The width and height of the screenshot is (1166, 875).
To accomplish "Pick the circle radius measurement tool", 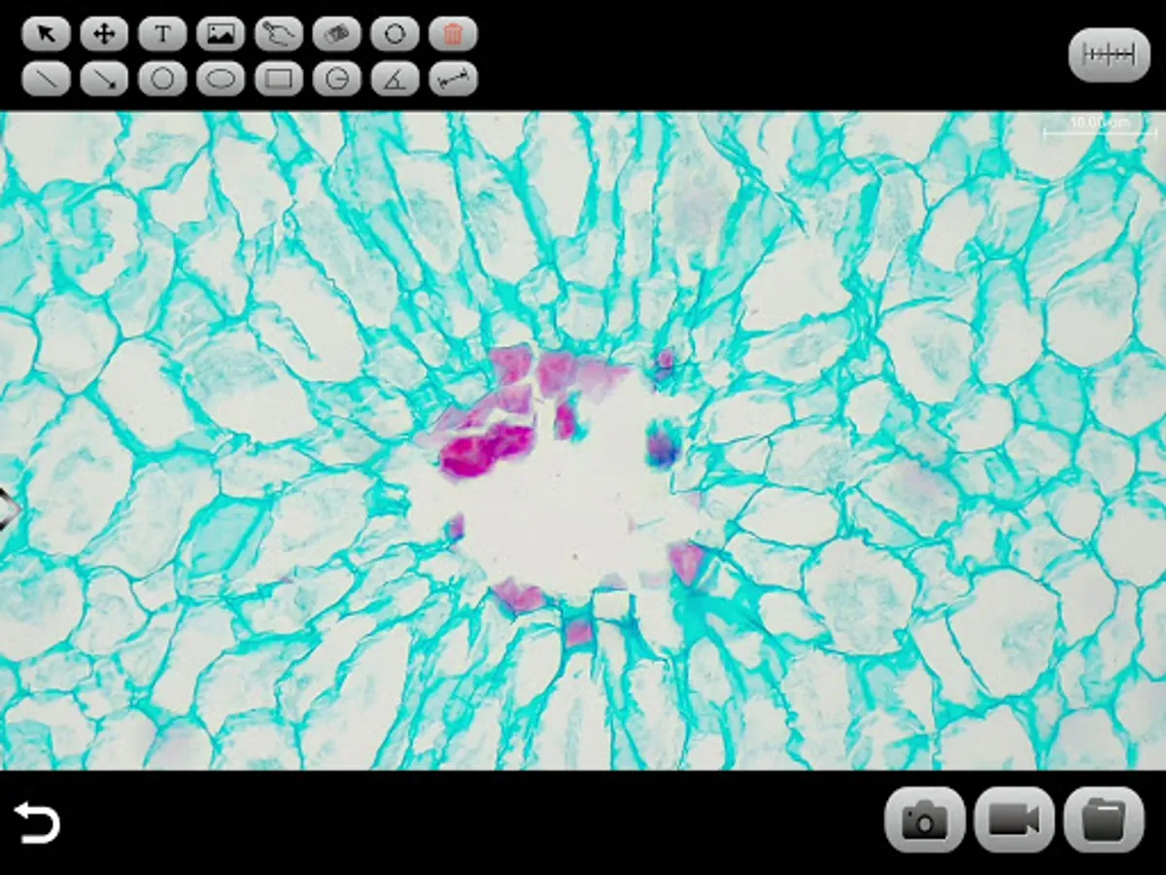I will point(337,79).
